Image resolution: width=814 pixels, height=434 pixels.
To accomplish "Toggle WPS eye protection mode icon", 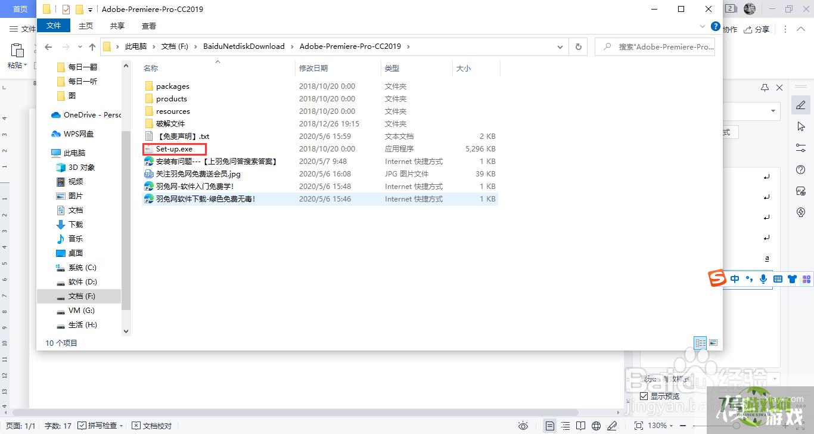I will click(523, 426).
